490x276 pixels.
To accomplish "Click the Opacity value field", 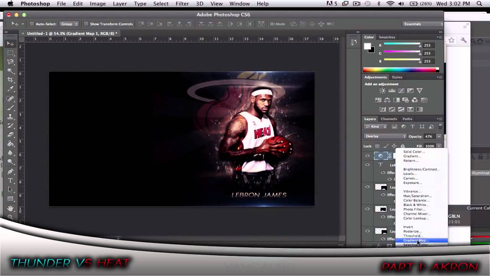I will 429,136.
